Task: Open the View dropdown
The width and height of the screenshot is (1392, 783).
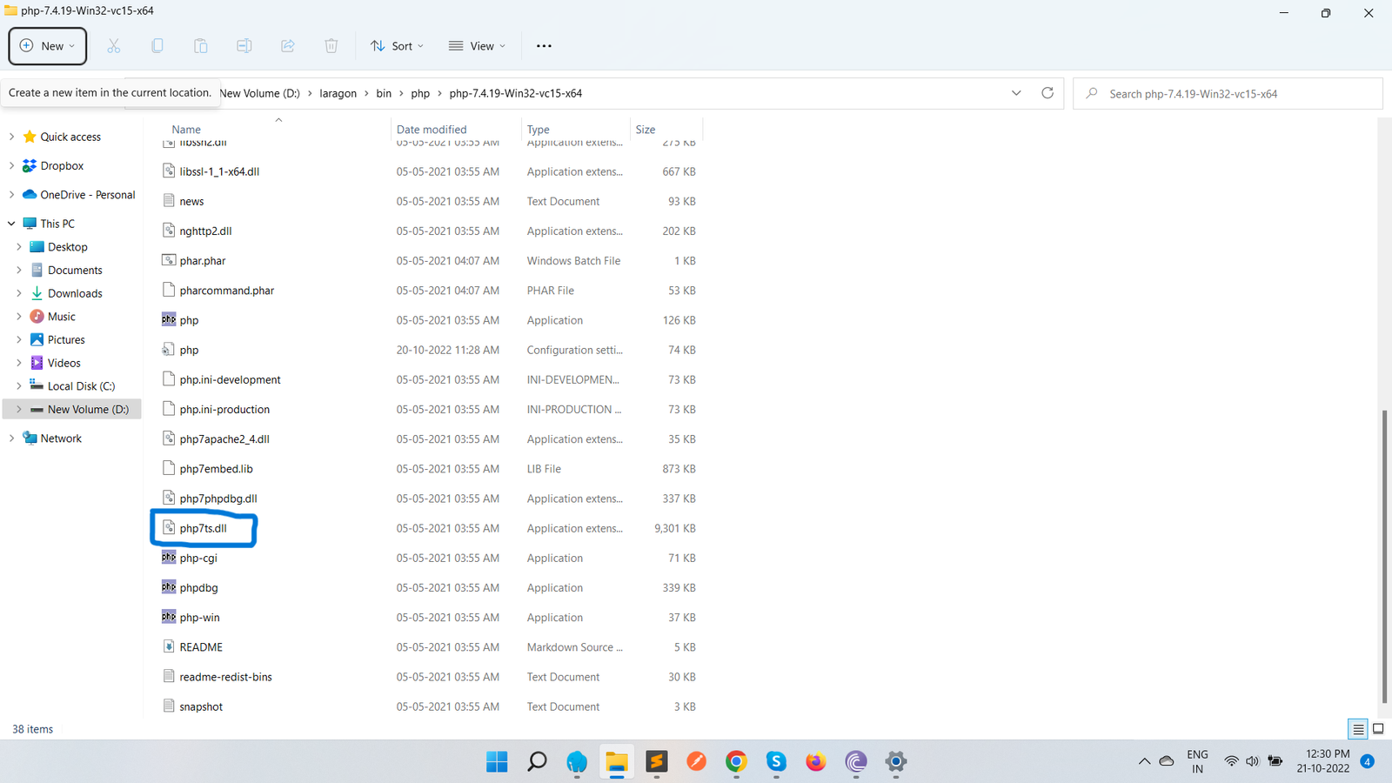Action: pos(476,45)
